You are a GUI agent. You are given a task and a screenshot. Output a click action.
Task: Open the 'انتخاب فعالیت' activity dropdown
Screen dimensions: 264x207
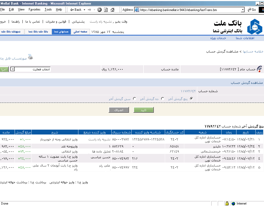click(x=13, y=70)
